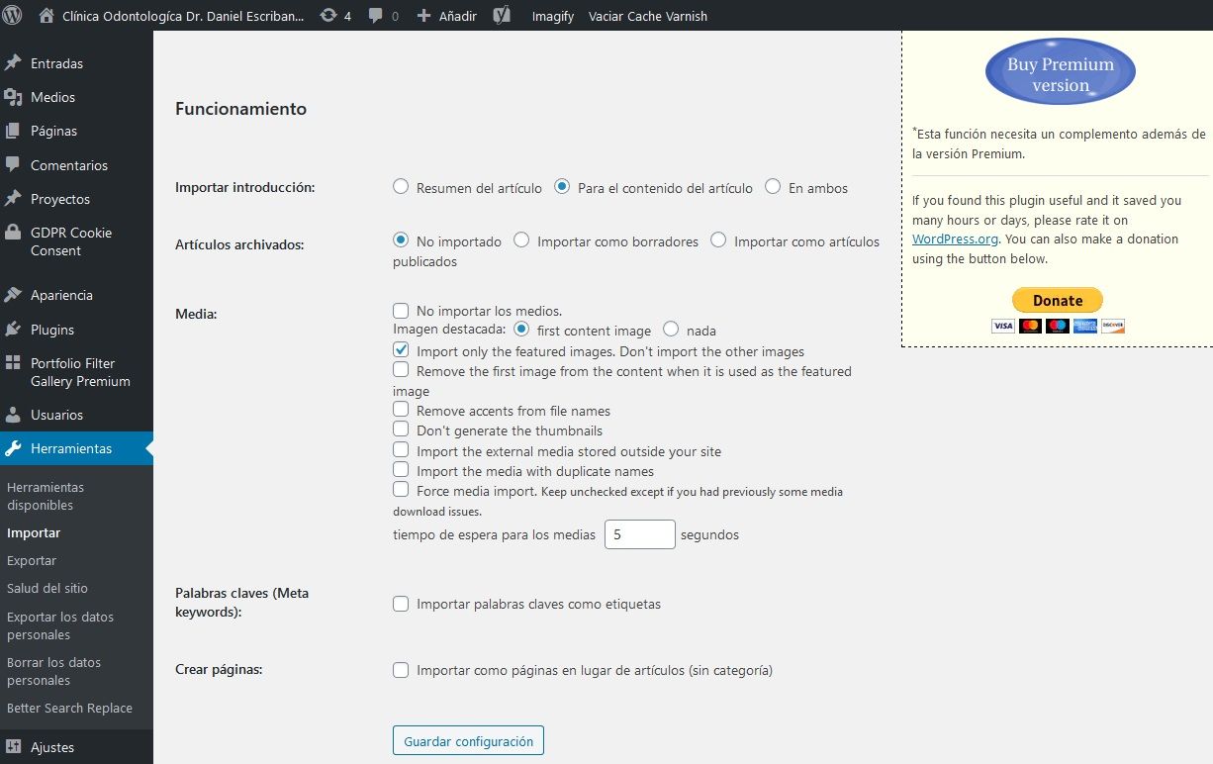Image resolution: width=1213 pixels, height=764 pixels.
Task: Click the Proyectos pin icon
Action: pos(13,199)
